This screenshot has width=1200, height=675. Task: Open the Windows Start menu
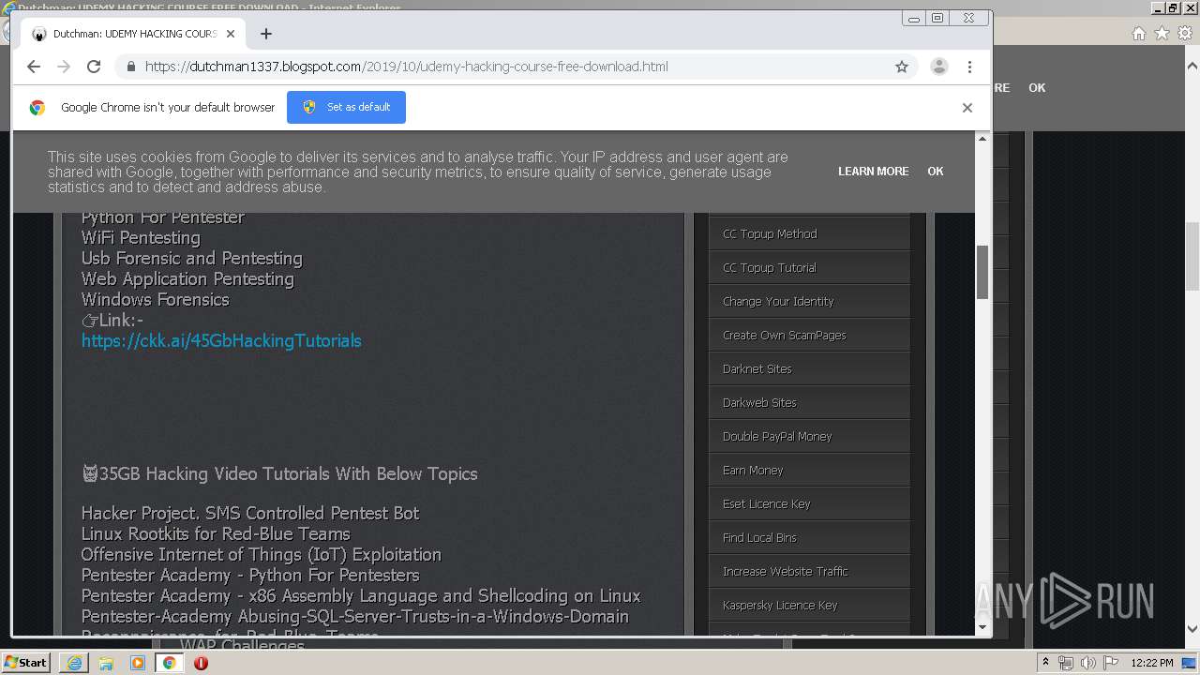(26, 662)
